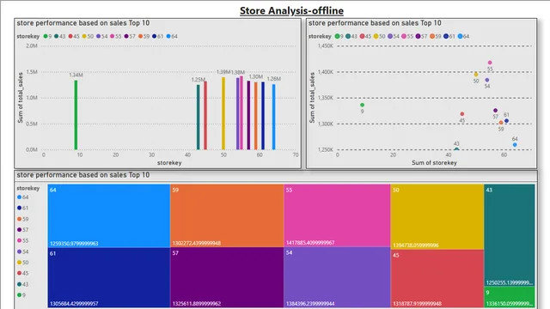The image size is (550, 309).
Task: Click the green bar for store 9
Action: pos(76,115)
